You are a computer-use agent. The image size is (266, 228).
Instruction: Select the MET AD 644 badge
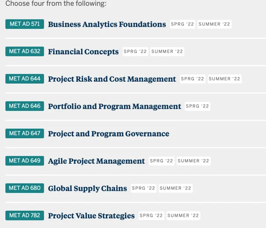pos(25,79)
